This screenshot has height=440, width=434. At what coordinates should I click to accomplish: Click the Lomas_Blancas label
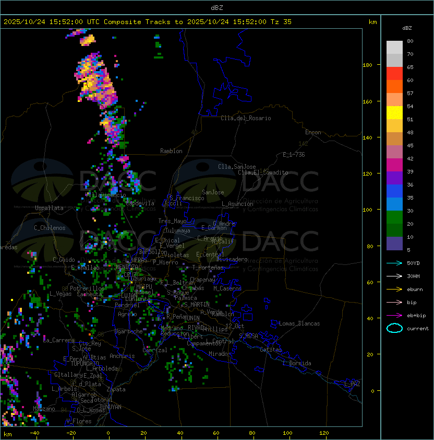pos(299,323)
